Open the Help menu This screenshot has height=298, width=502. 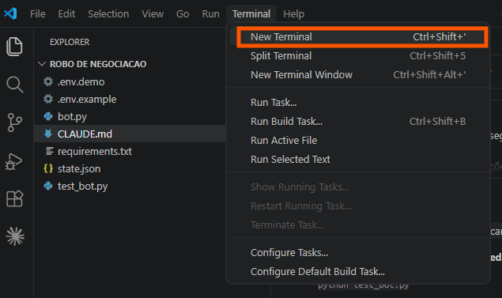293,13
